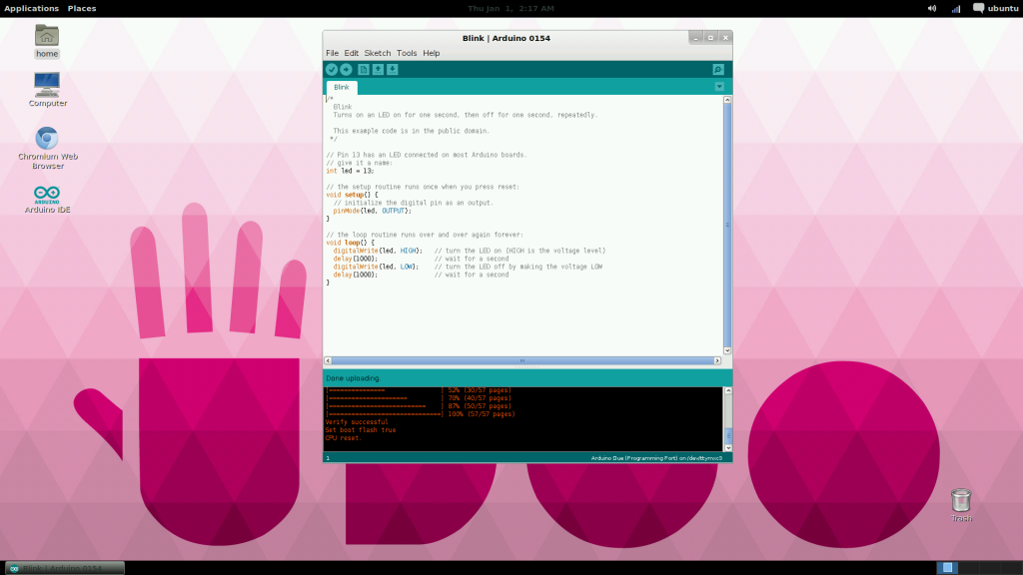Open the Trash desktop icon
1023x575 pixels.
point(960,505)
